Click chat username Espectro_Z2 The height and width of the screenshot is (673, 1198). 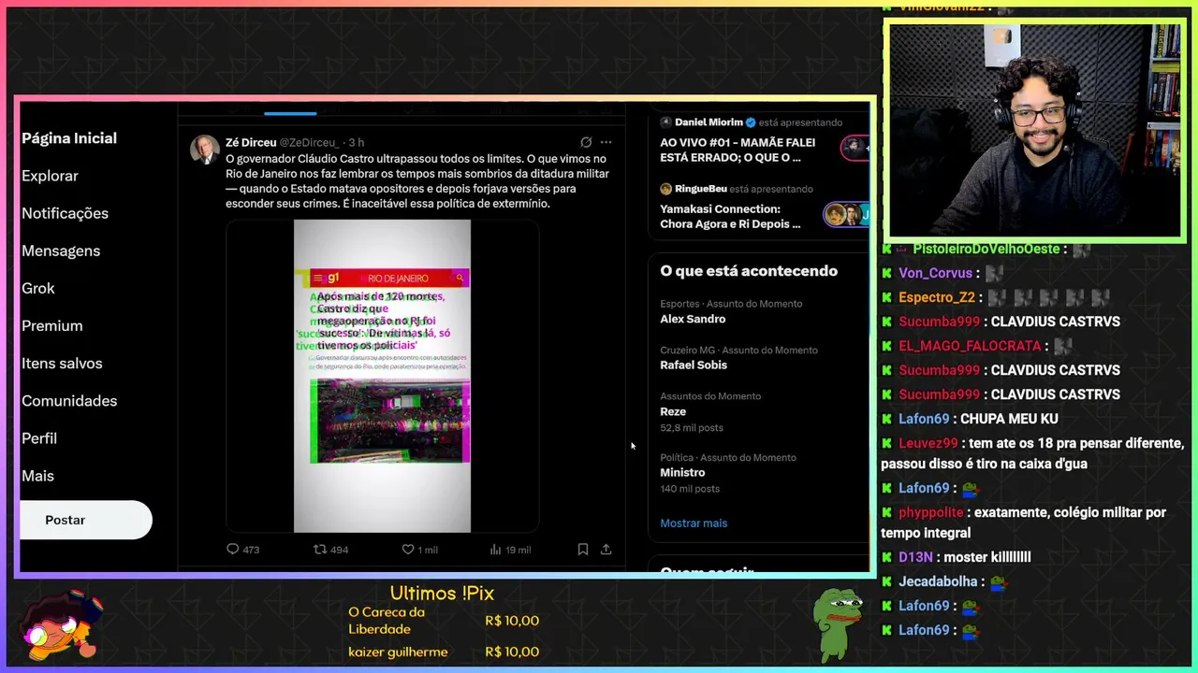click(937, 297)
